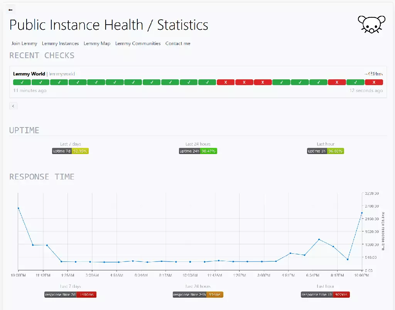Click the UPTIME section heading
Image resolution: width=395 pixels, height=310 pixels.
click(24, 130)
